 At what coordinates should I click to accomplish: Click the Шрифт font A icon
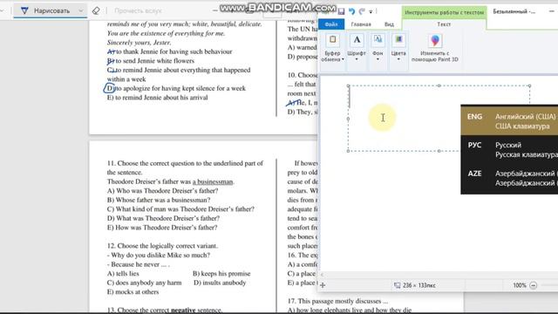(x=357, y=40)
